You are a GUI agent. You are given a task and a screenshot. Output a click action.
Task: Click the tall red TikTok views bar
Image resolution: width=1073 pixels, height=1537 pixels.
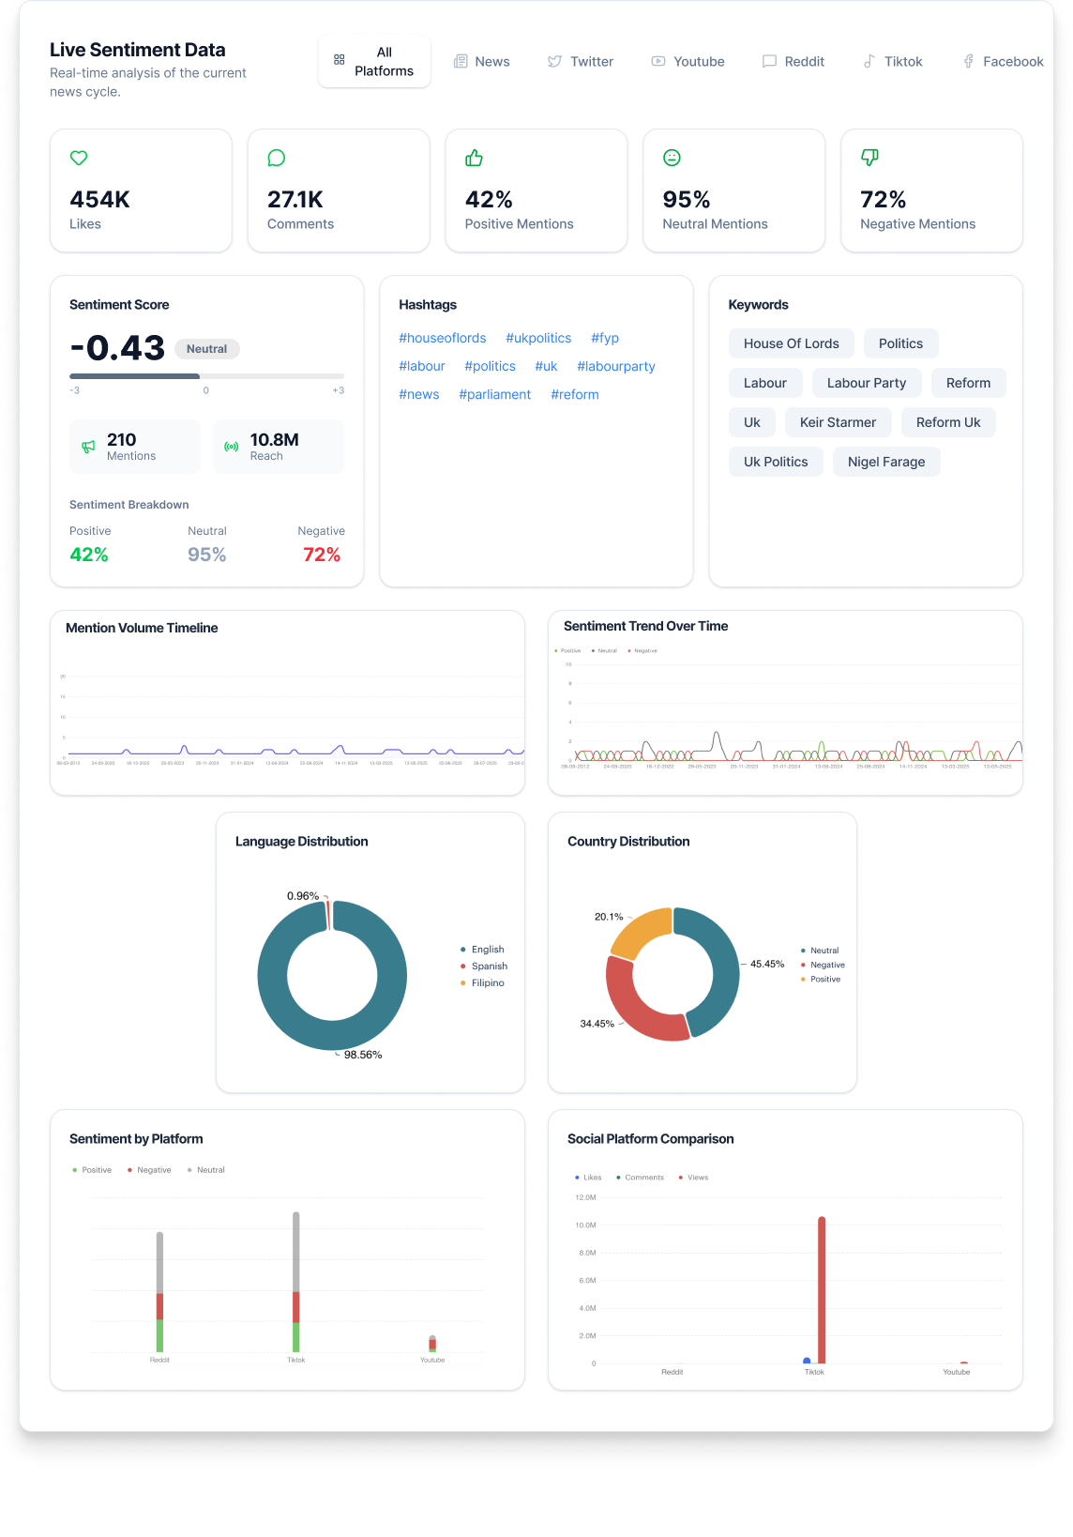[x=822, y=1290]
